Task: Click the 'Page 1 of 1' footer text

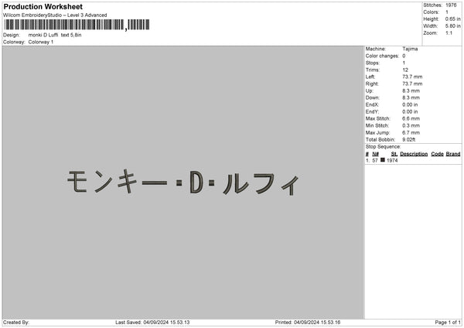Action: pos(448,323)
